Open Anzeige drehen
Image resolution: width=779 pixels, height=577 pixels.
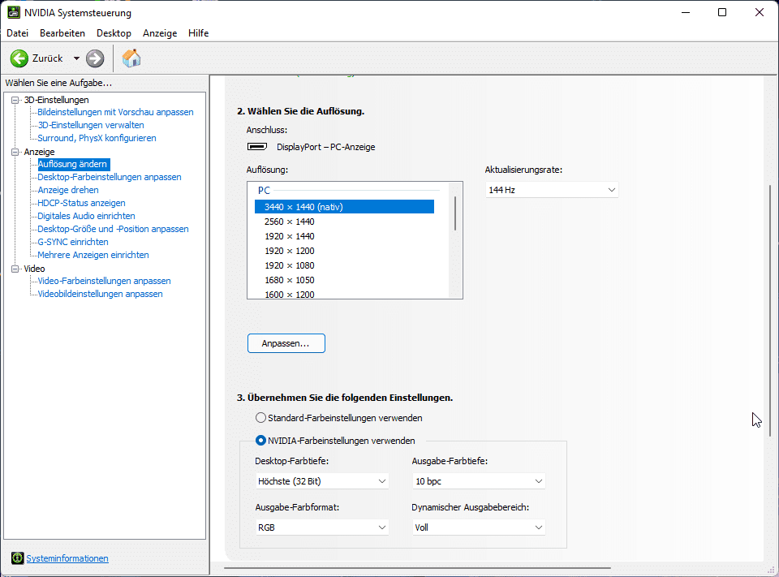[x=68, y=190]
